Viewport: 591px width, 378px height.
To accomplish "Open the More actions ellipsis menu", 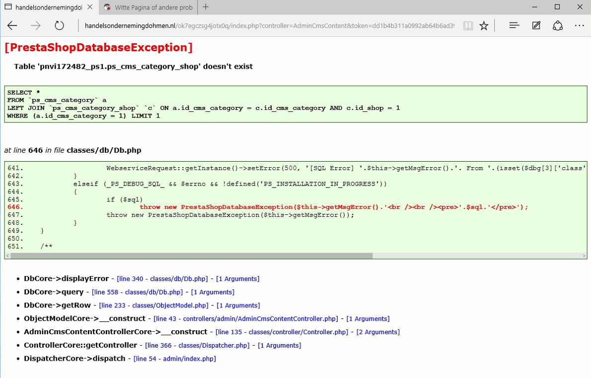I will pos(579,25).
